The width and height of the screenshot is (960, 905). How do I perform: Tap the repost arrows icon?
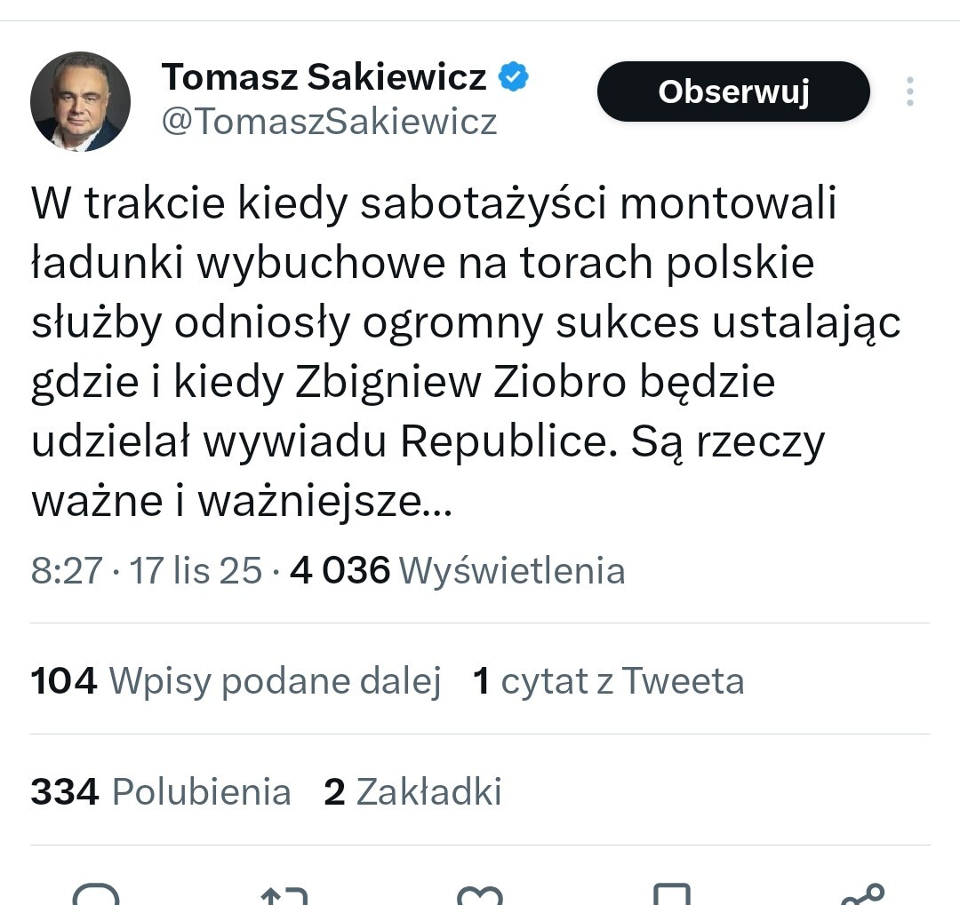(x=284, y=895)
